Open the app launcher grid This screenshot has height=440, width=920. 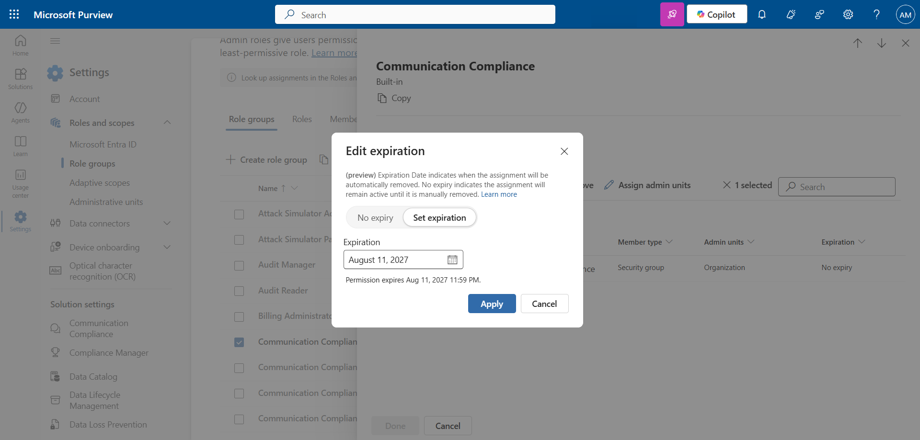click(x=14, y=14)
